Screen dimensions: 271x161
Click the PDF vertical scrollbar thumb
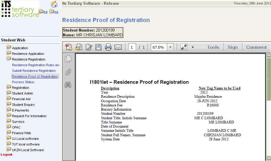[x=269, y=79]
